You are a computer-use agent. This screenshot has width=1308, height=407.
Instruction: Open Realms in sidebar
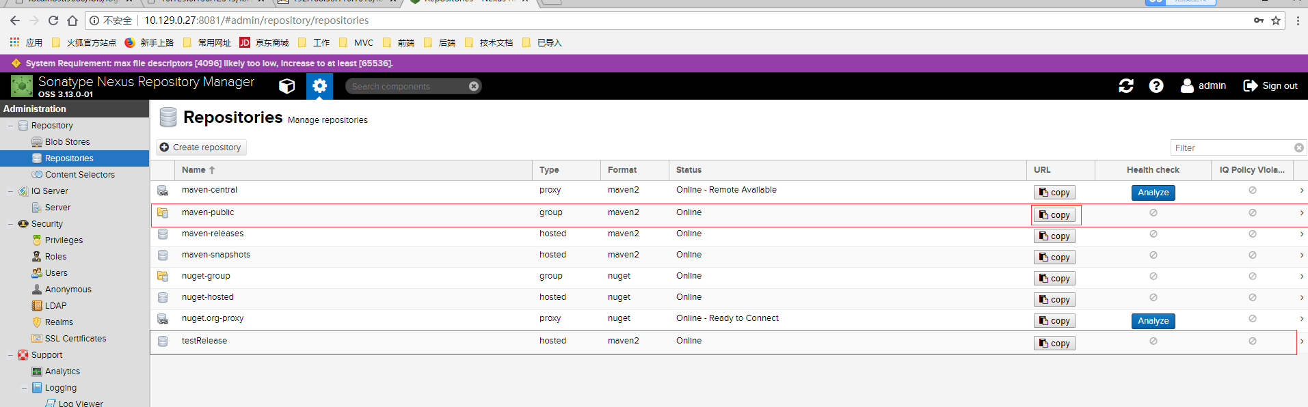pyautogui.click(x=59, y=322)
